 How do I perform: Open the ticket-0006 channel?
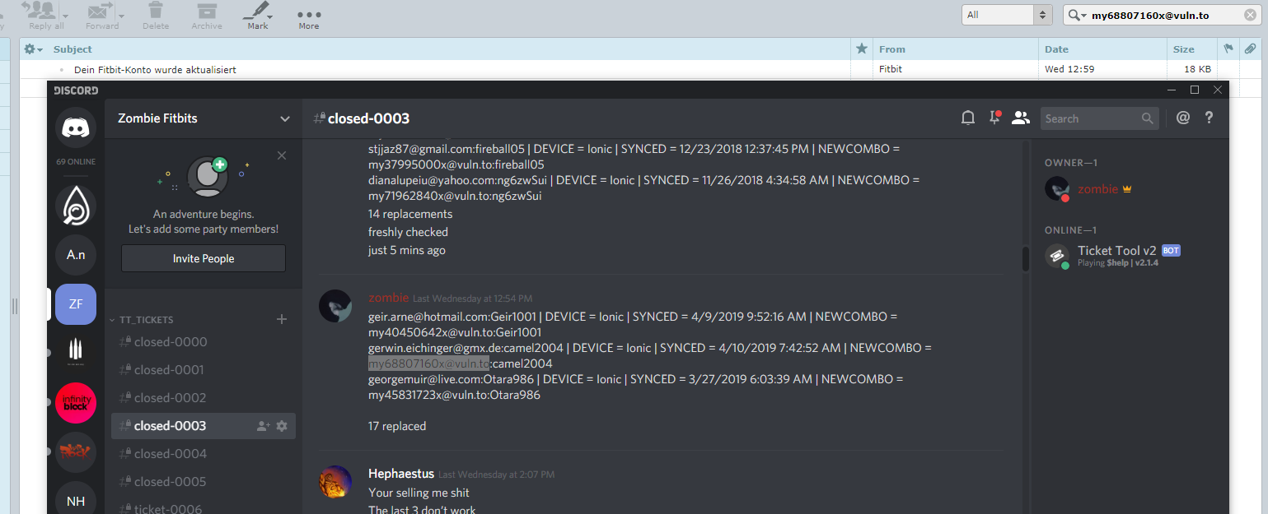(204, 506)
